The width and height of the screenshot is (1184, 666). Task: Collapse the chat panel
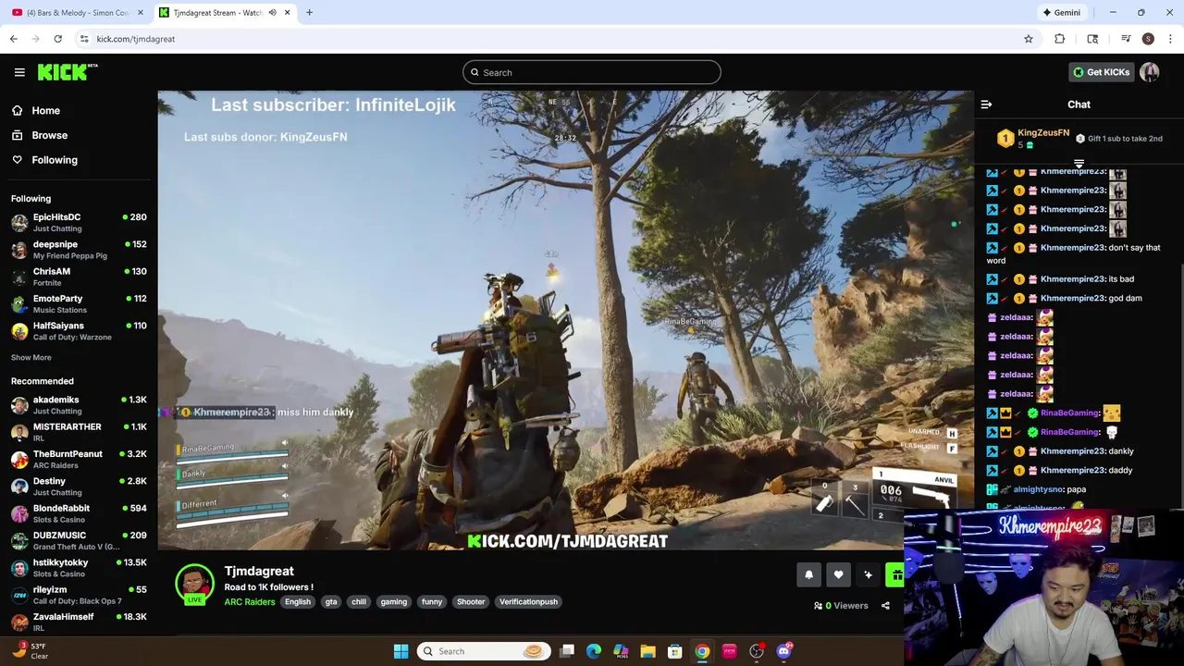[x=986, y=105]
